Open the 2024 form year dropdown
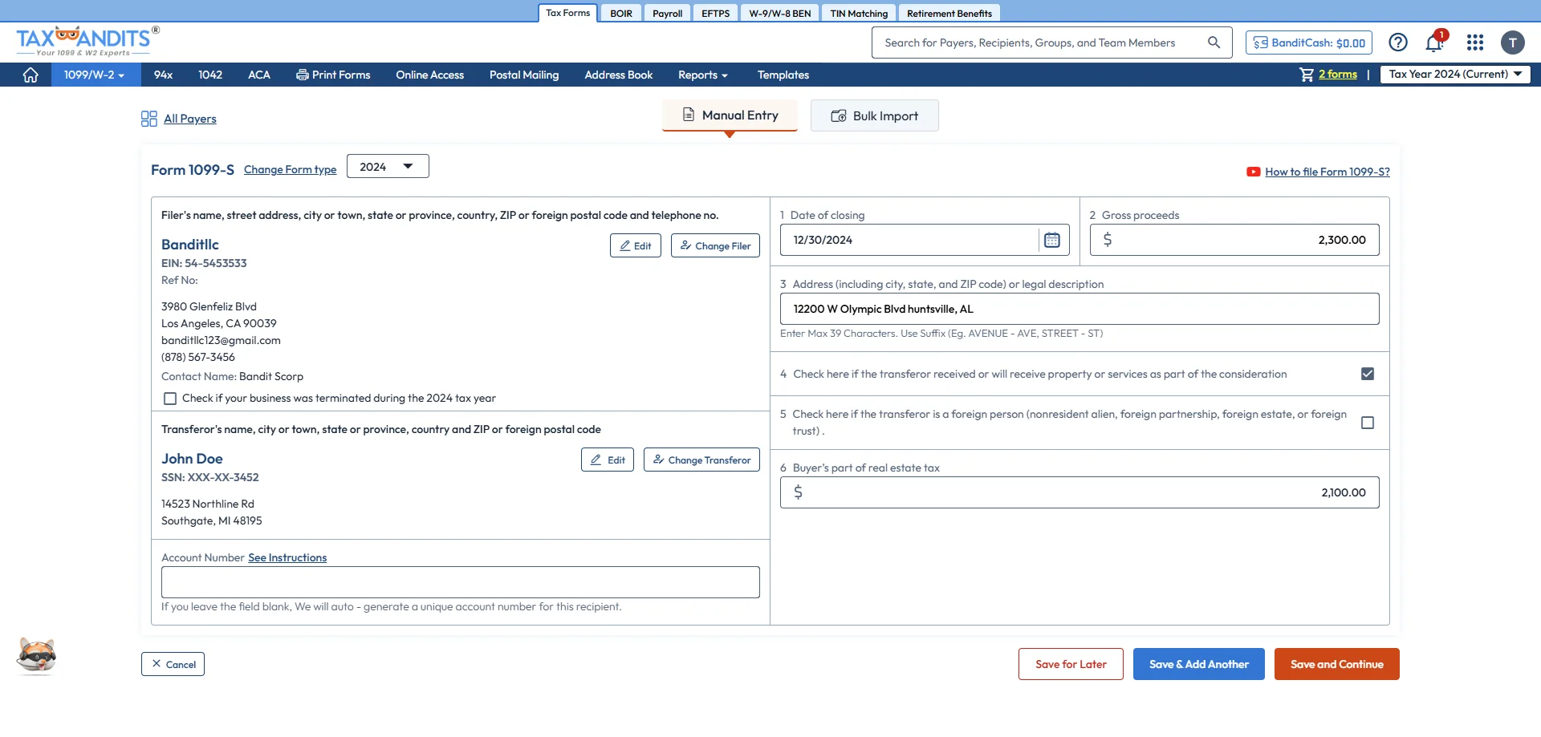1541x737 pixels. tap(388, 166)
